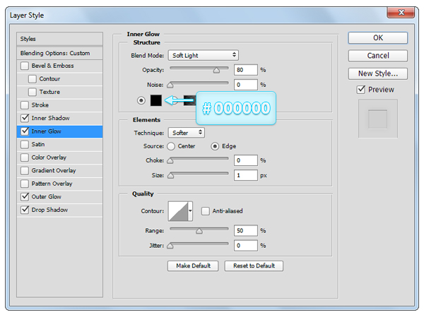Open the Blend Mode dropdown
The height and width of the screenshot is (317, 424).
[204, 55]
